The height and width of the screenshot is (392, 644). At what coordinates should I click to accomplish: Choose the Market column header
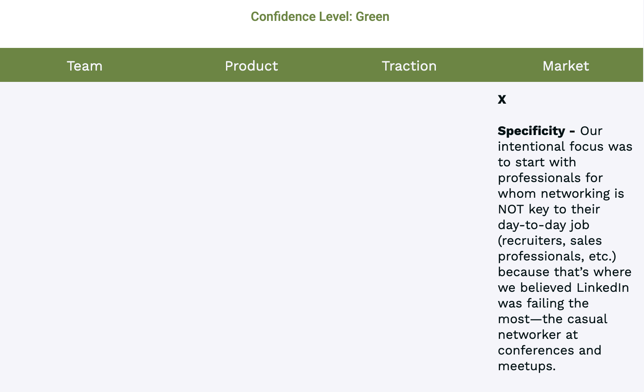(x=565, y=66)
